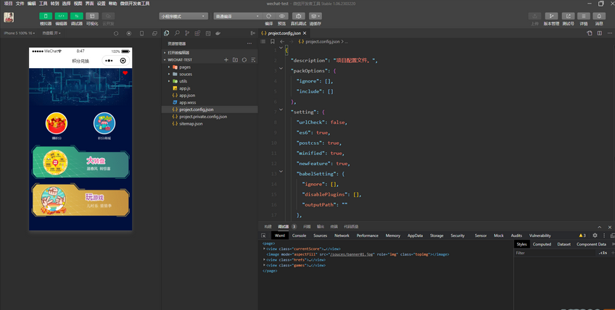Switch to the Storage tab
The image size is (615, 310).
pos(437,235)
